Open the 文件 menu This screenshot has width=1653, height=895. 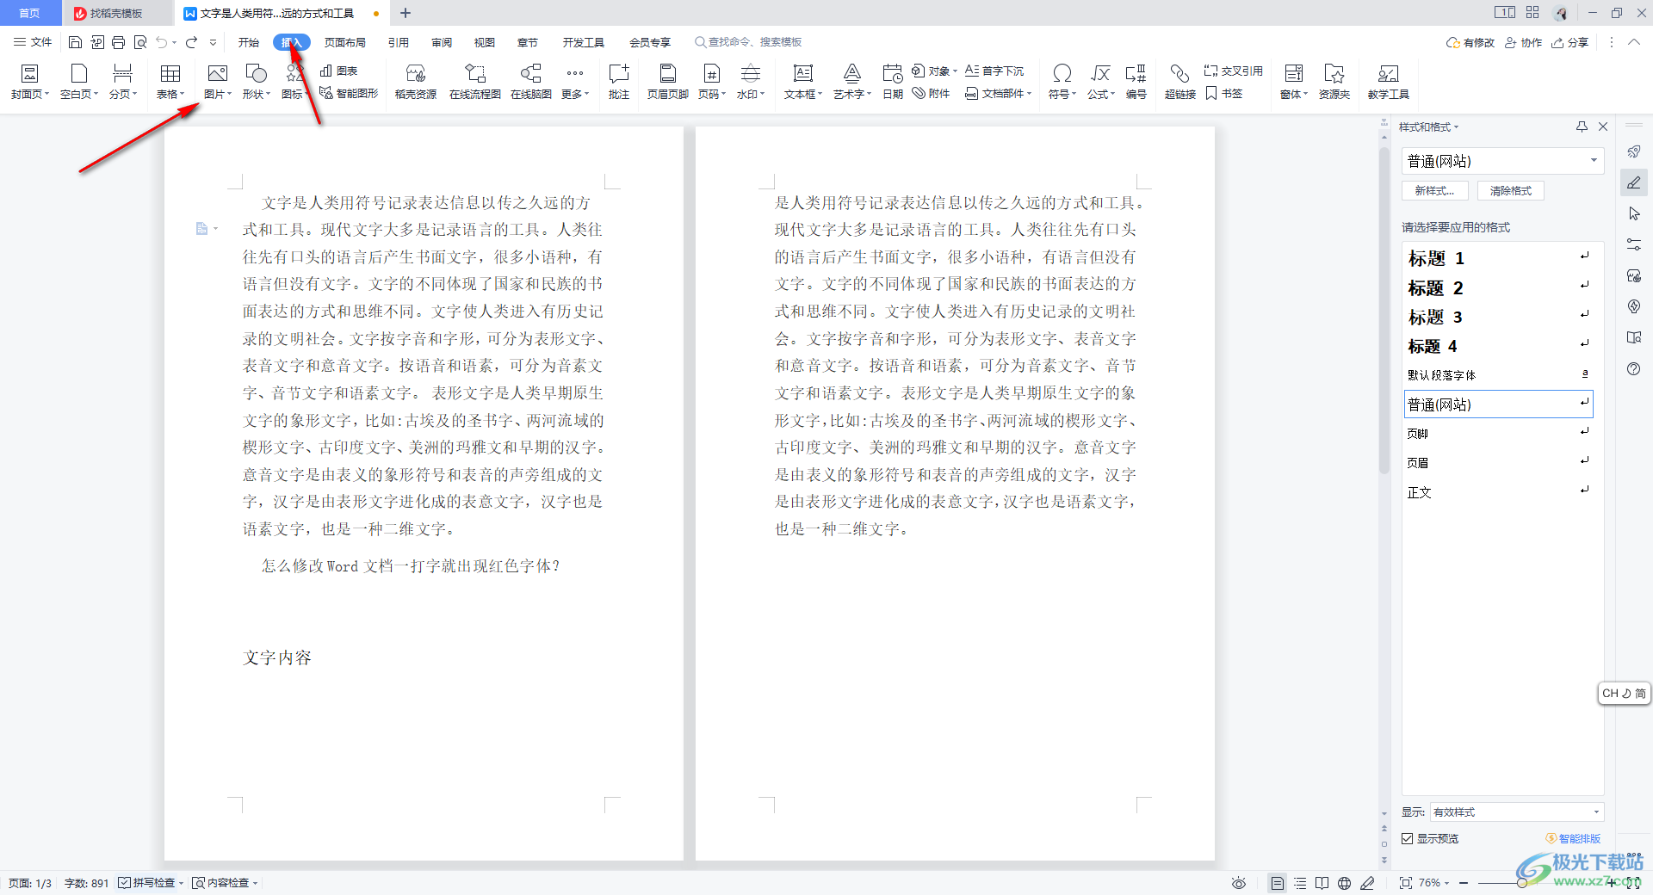click(33, 42)
